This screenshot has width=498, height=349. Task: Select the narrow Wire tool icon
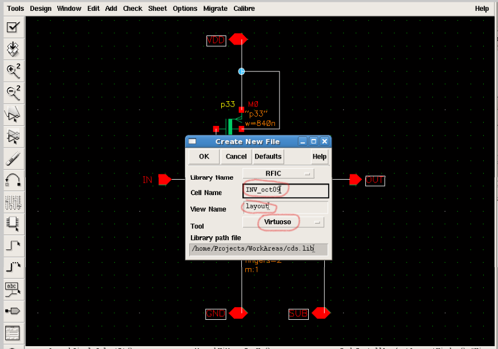pos(13,245)
